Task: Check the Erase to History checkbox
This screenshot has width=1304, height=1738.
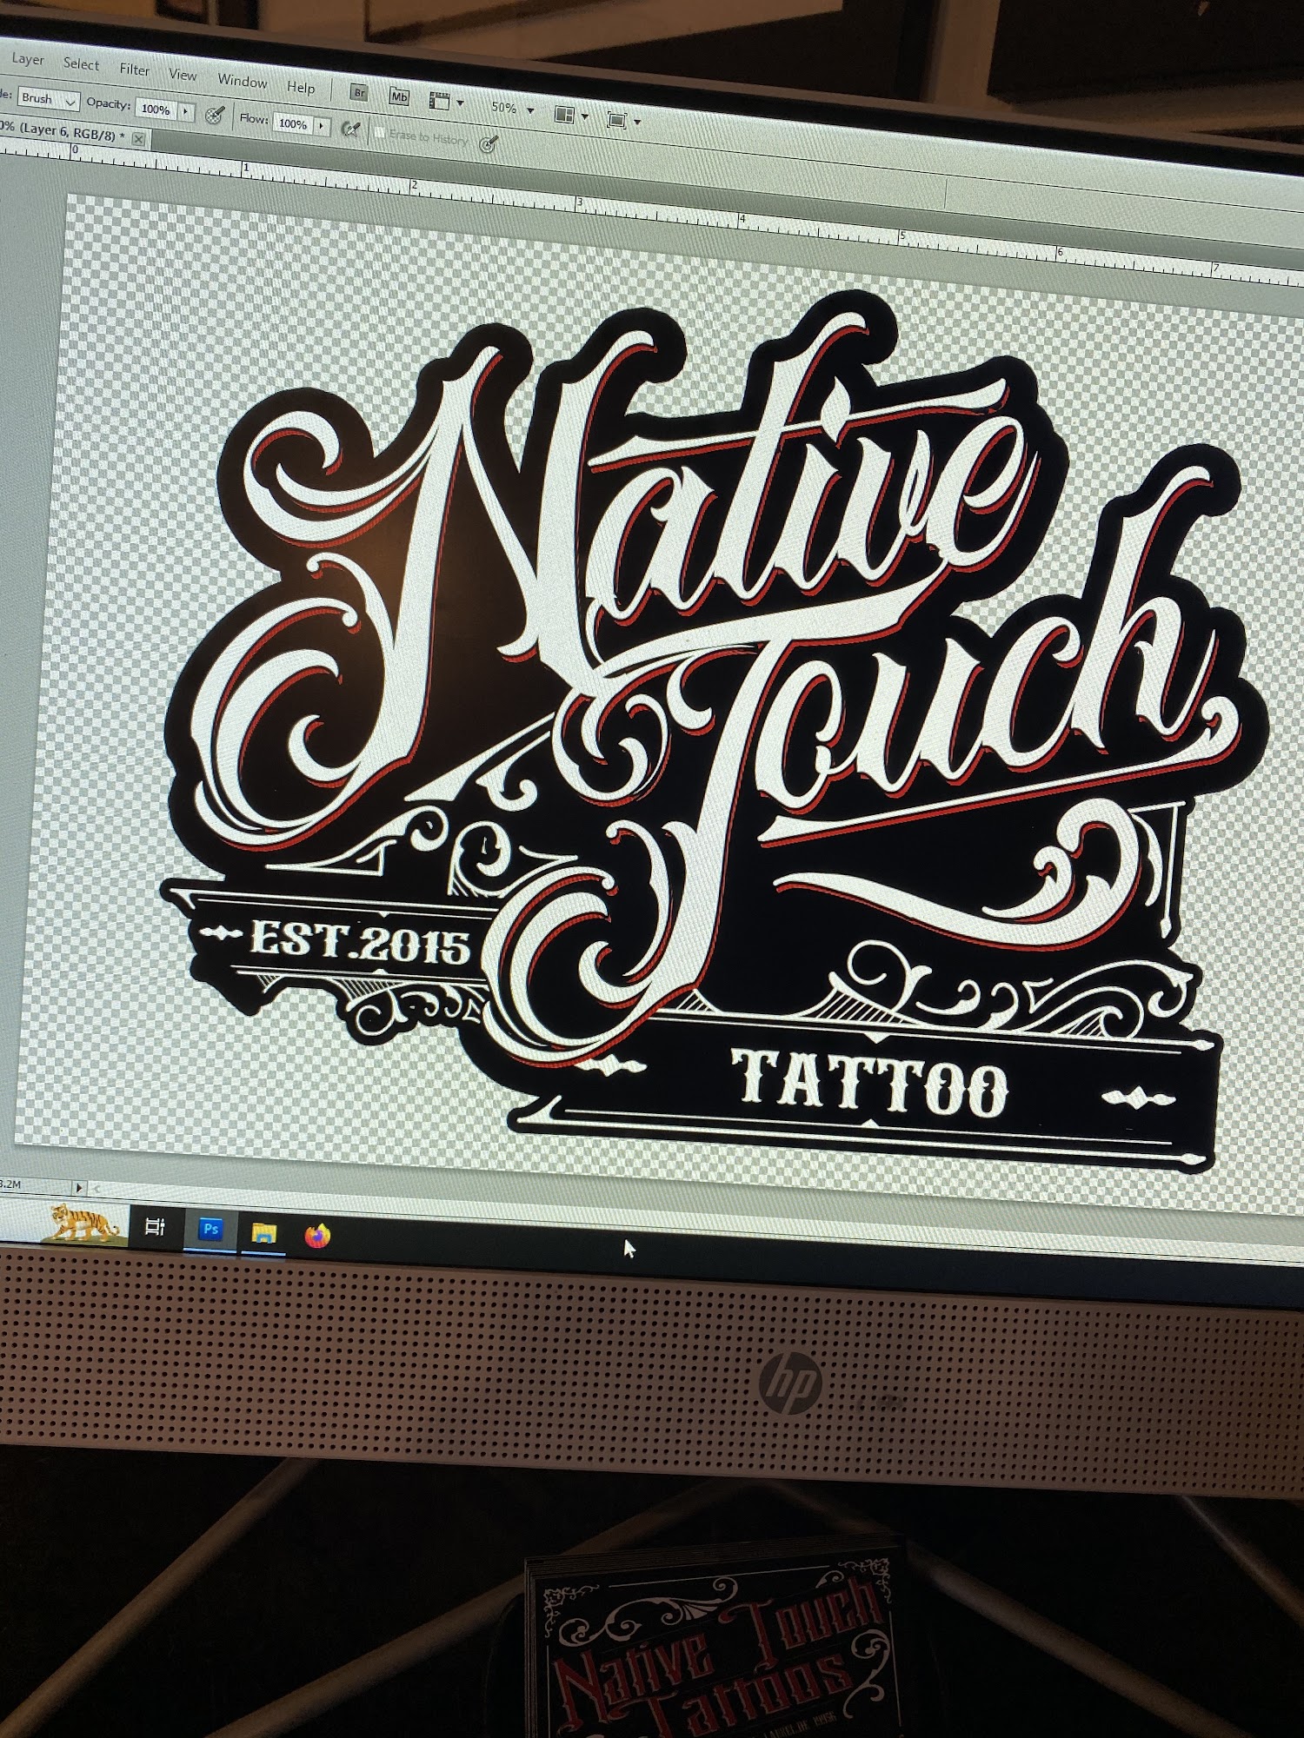Action: point(379,133)
